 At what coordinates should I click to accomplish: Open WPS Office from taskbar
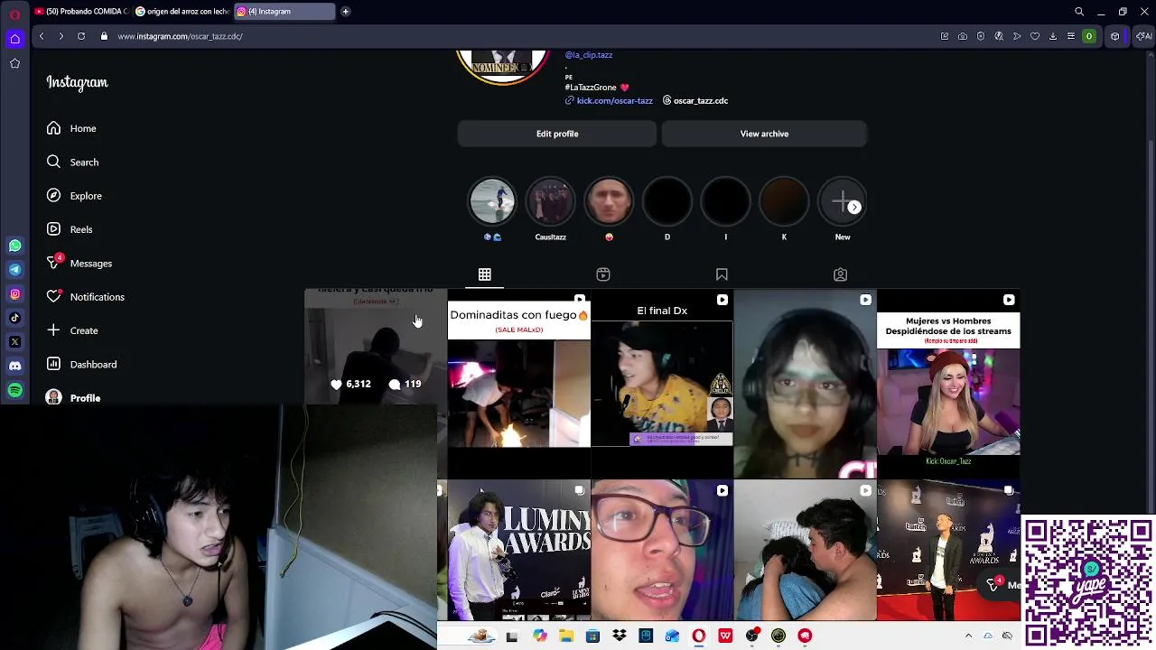click(x=725, y=636)
